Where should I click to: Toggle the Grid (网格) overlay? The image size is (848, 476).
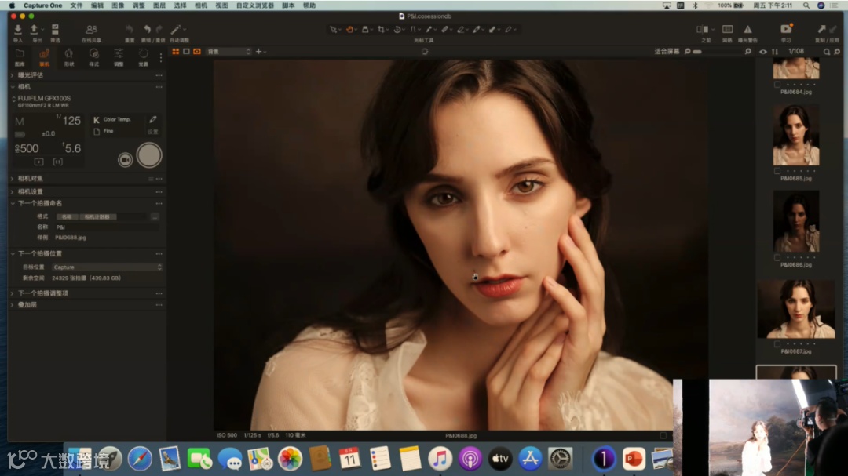click(x=727, y=29)
